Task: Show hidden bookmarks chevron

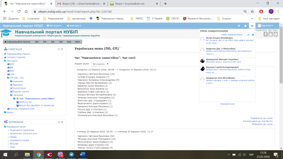Action: pyautogui.click(x=252, y=19)
